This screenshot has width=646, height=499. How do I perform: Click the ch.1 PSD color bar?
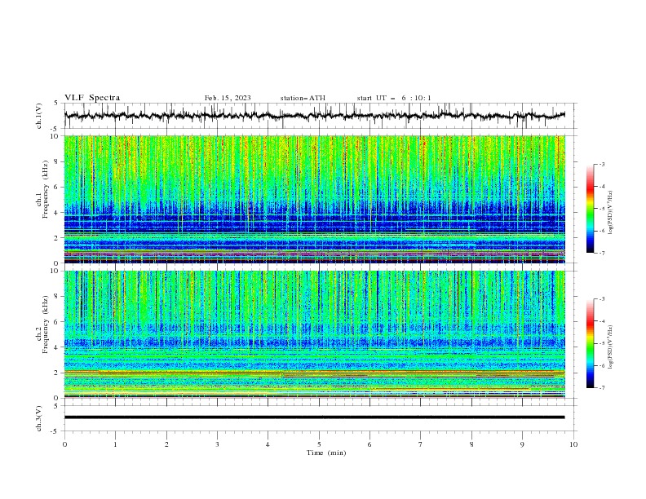[590, 209]
